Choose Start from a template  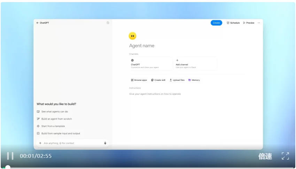point(51,126)
